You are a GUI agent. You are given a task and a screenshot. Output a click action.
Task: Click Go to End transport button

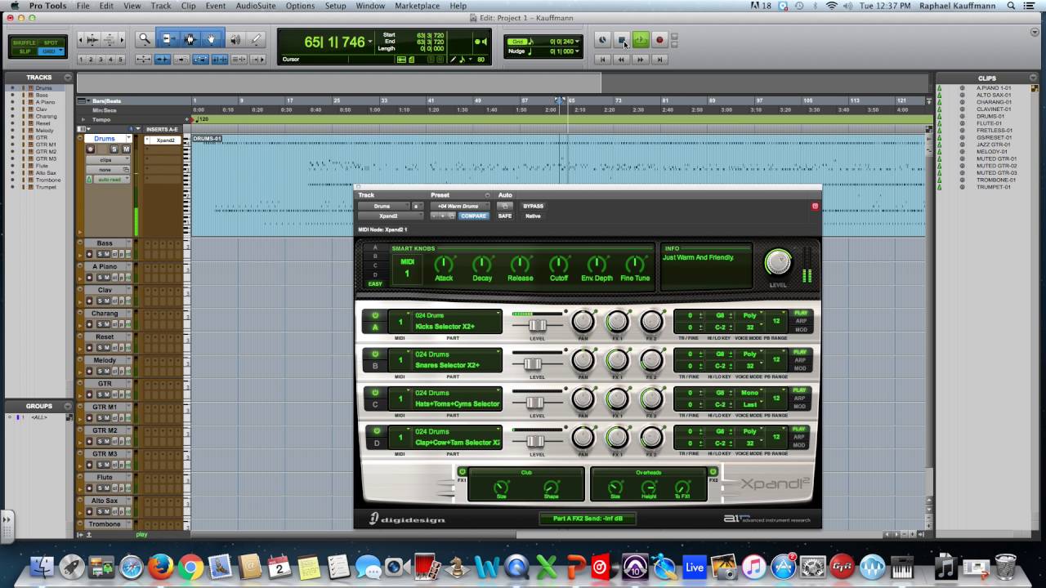pyautogui.click(x=659, y=59)
